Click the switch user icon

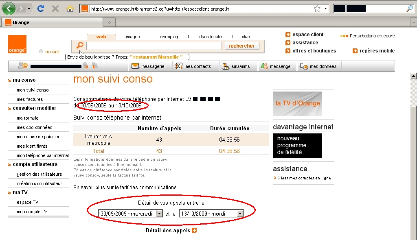pos(94,65)
